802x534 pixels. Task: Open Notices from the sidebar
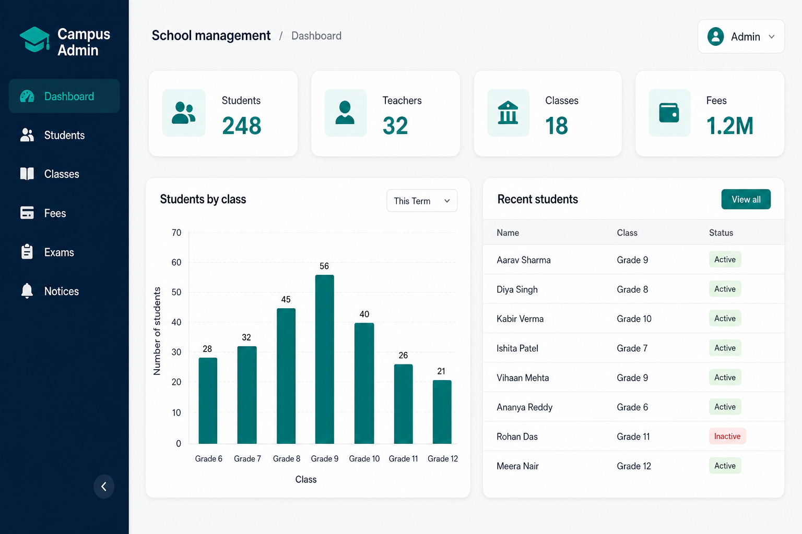[64, 291]
